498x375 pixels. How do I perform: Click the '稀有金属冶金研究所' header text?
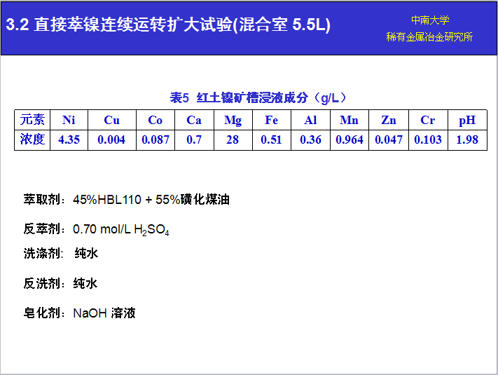429,37
